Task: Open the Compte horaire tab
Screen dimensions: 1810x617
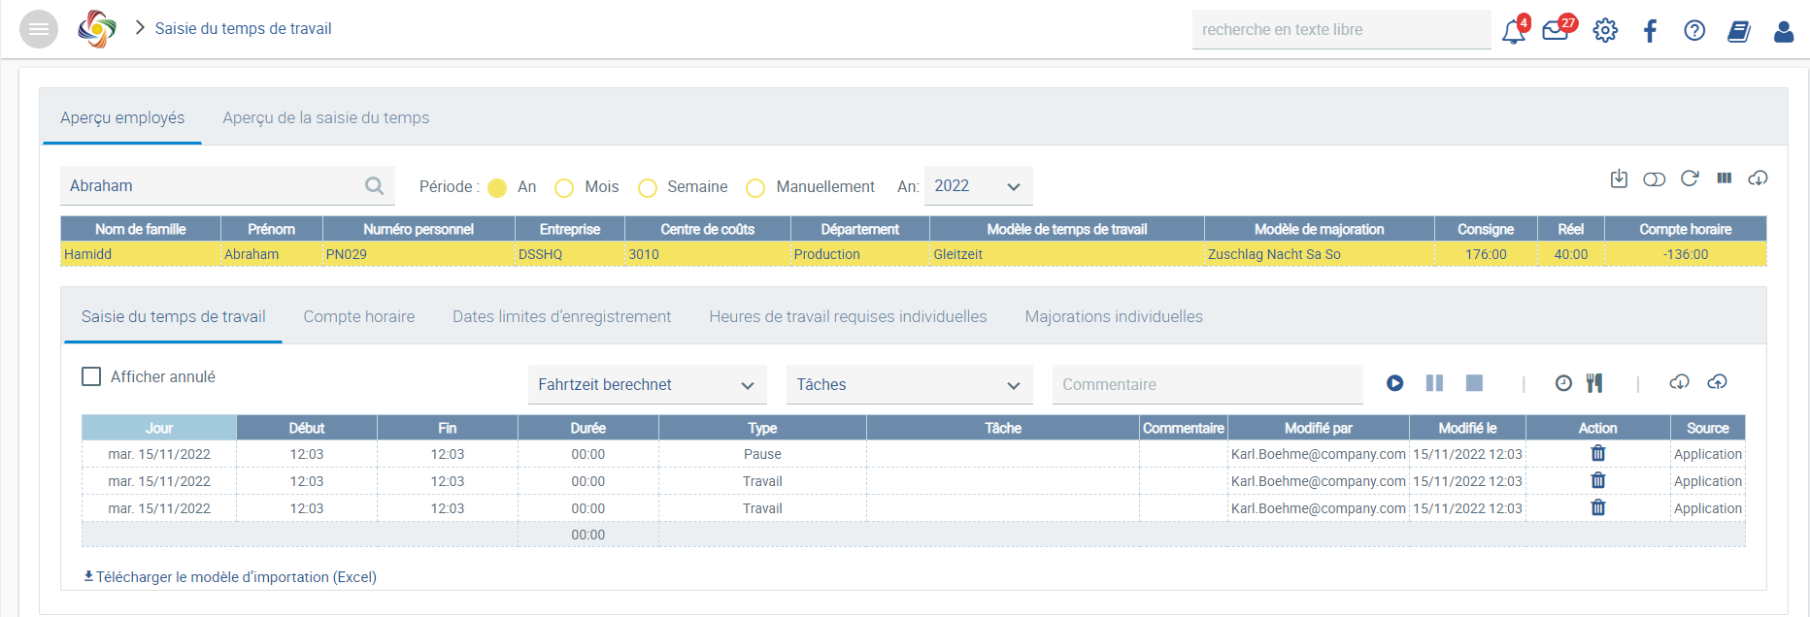Action: pyautogui.click(x=358, y=316)
